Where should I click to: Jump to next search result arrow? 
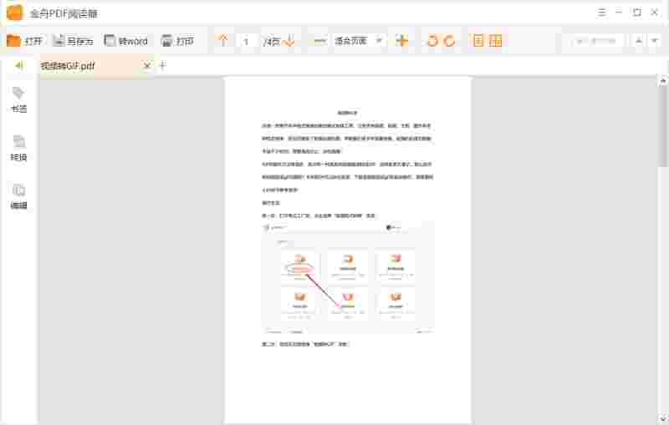pyautogui.click(x=655, y=41)
